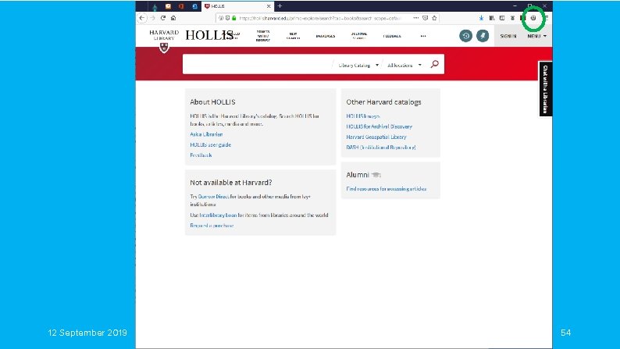This screenshot has width=620, height=349.
Task: Open the HOLLIS for Archival Discovery link
Action: 379,126
